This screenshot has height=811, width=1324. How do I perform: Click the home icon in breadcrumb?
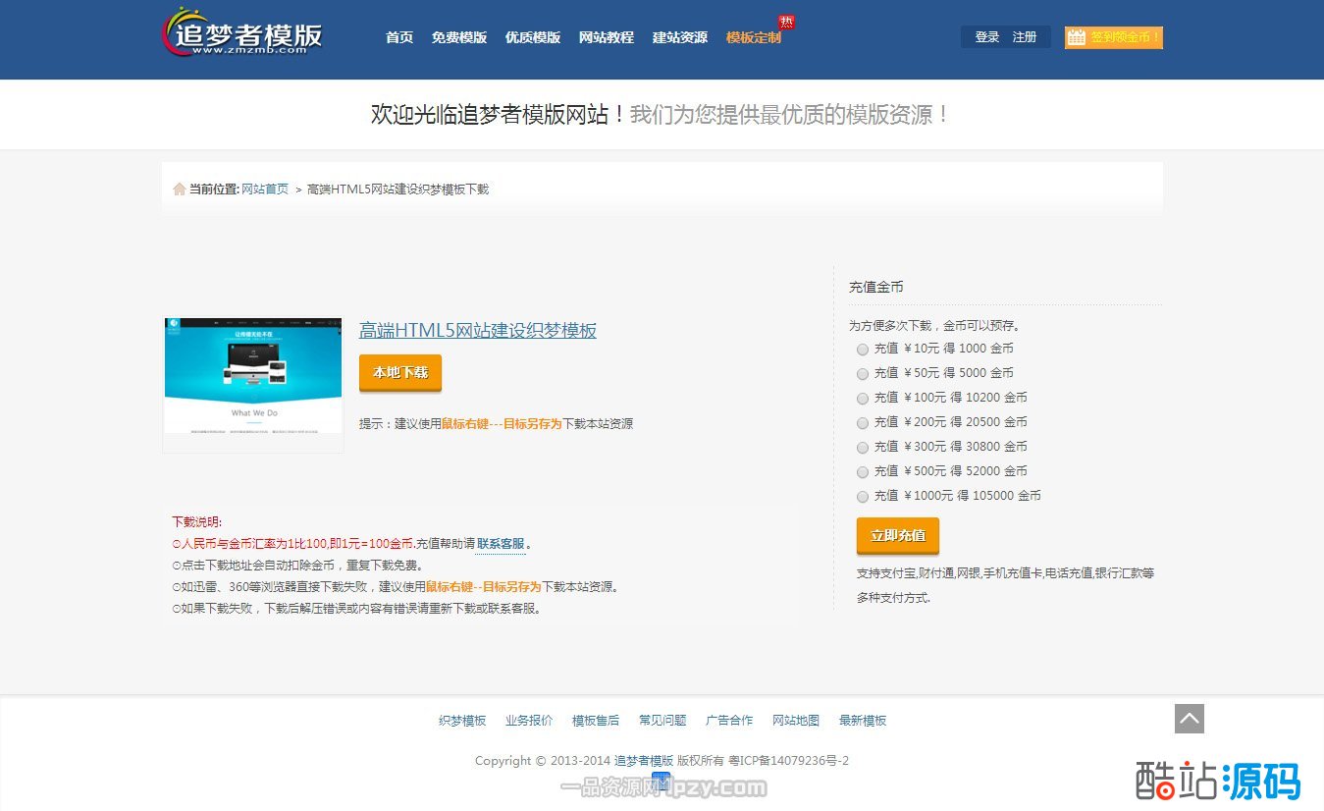coord(179,189)
